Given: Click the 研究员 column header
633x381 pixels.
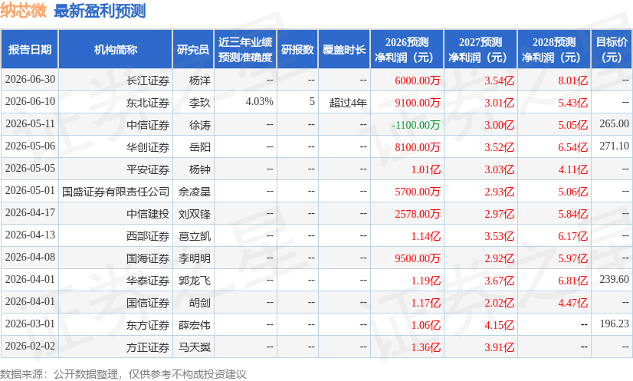Looking at the screenshot, I should [193, 49].
